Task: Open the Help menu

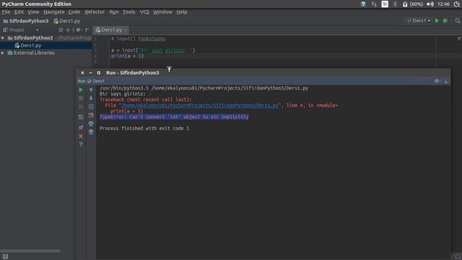Action: point(182,12)
